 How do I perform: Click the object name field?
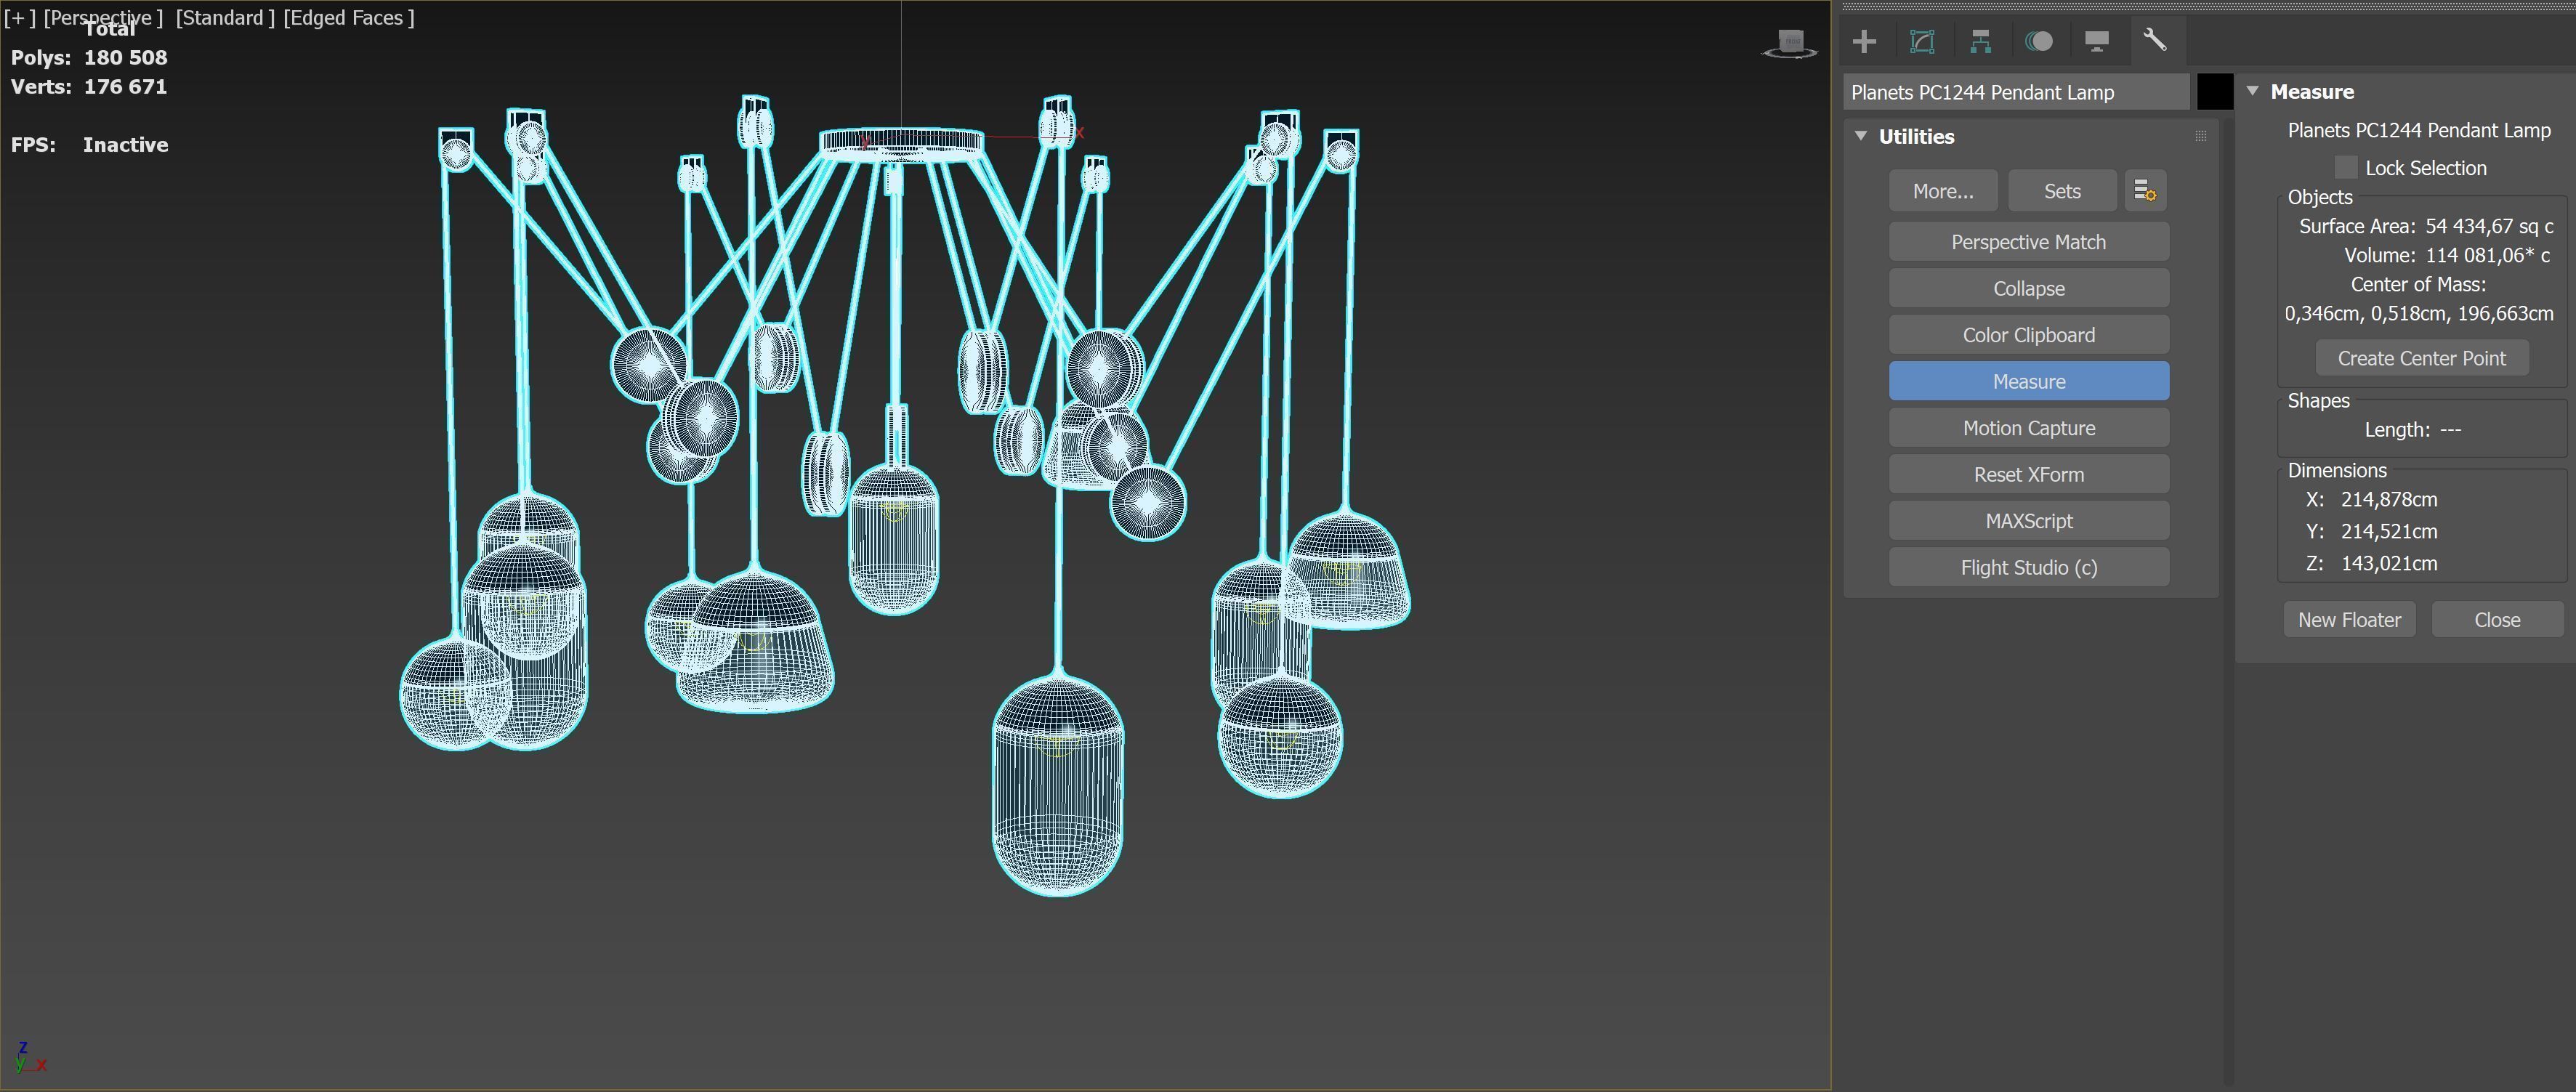click(x=2016, y=92)
